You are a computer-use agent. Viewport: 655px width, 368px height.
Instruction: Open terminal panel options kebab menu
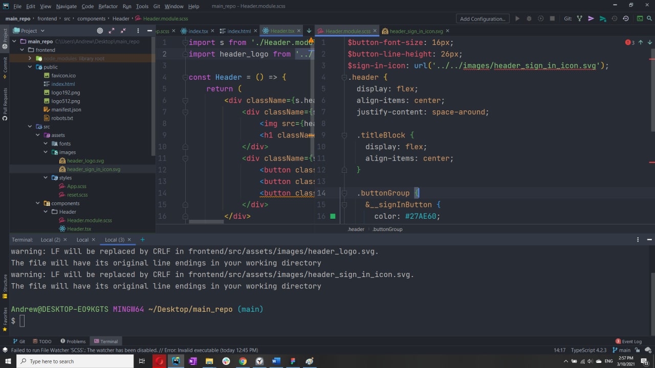[x=638, y=240]
